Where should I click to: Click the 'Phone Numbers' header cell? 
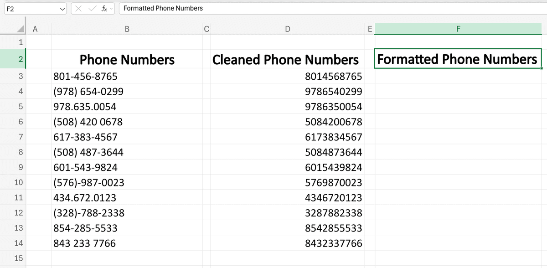(x=127, y=59)
